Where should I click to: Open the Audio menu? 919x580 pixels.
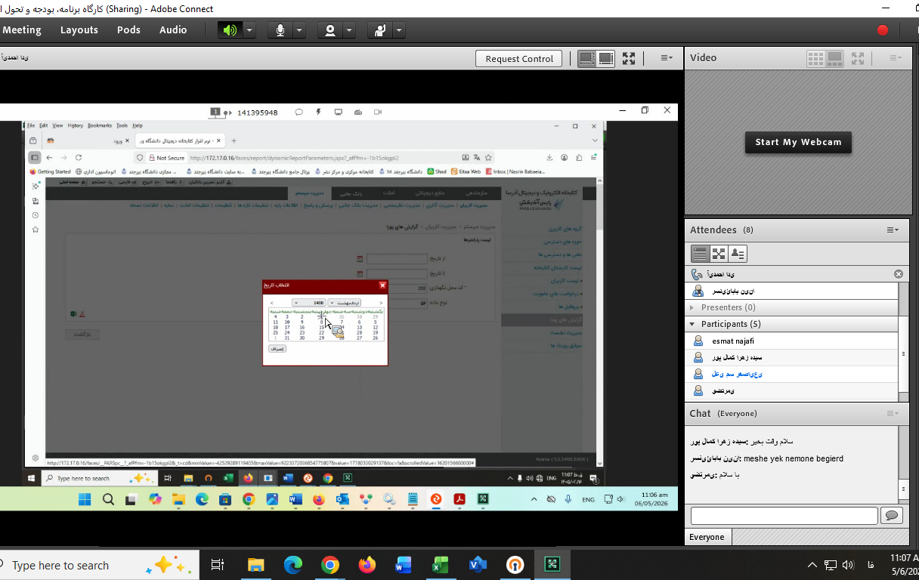point(173,30)
